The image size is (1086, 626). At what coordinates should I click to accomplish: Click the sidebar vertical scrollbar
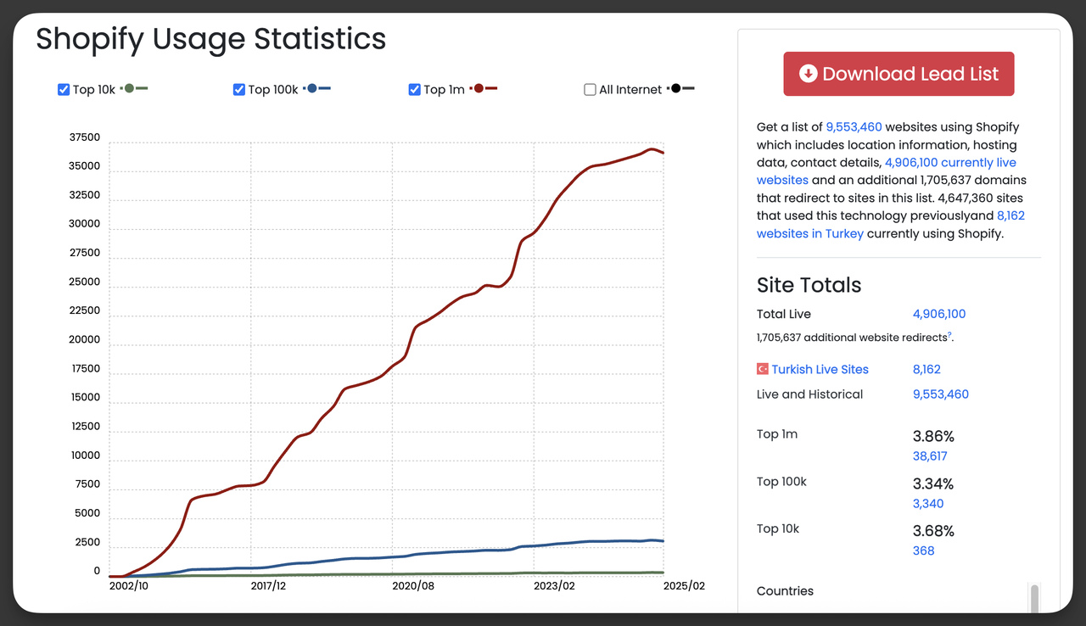(x=1034, y=597)
